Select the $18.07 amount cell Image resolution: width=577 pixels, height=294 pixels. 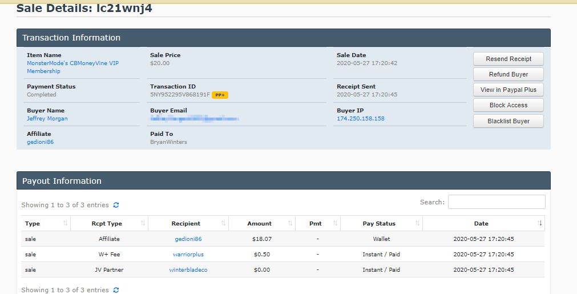coord(261,239)
